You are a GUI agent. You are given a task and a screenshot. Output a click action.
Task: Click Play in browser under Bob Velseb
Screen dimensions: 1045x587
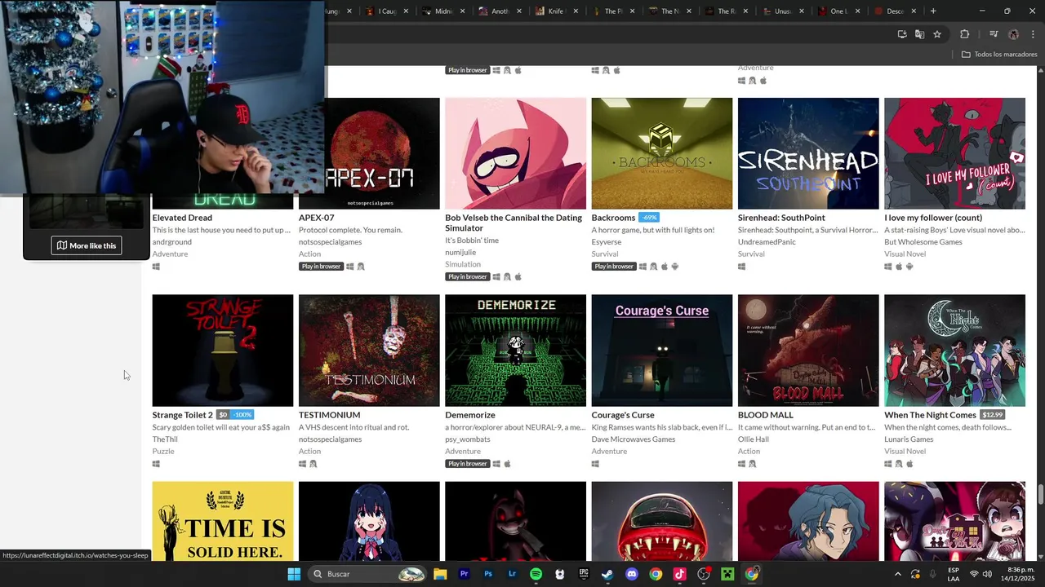[467, 277]
